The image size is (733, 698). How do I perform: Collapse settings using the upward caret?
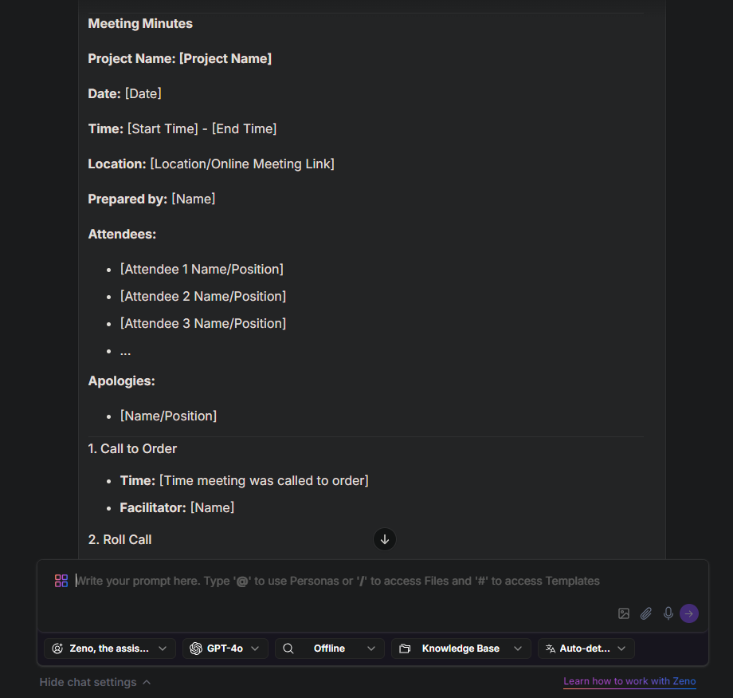pos(147,682)
